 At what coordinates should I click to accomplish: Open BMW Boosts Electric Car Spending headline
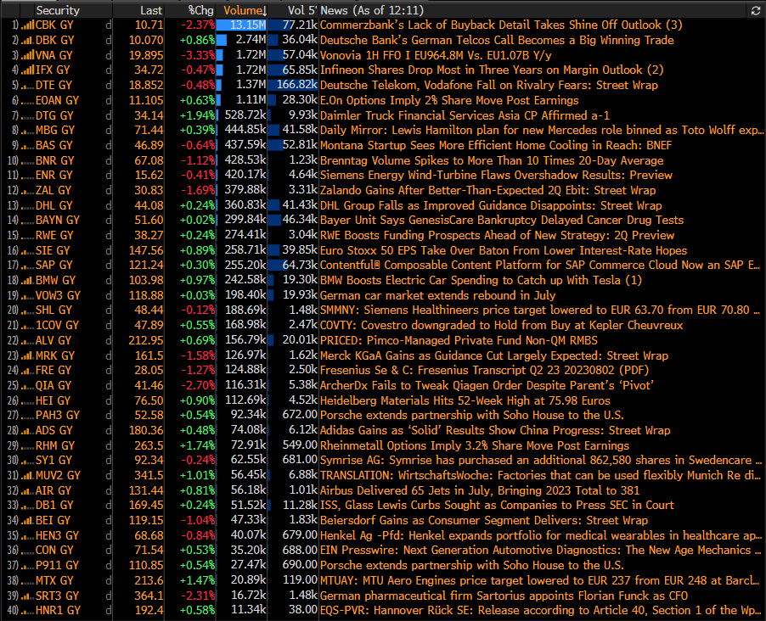pyautogui.click(x=481, y=281)
